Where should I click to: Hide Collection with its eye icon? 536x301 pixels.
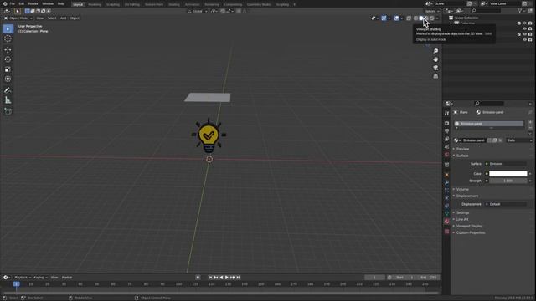[x=524, y=23]
